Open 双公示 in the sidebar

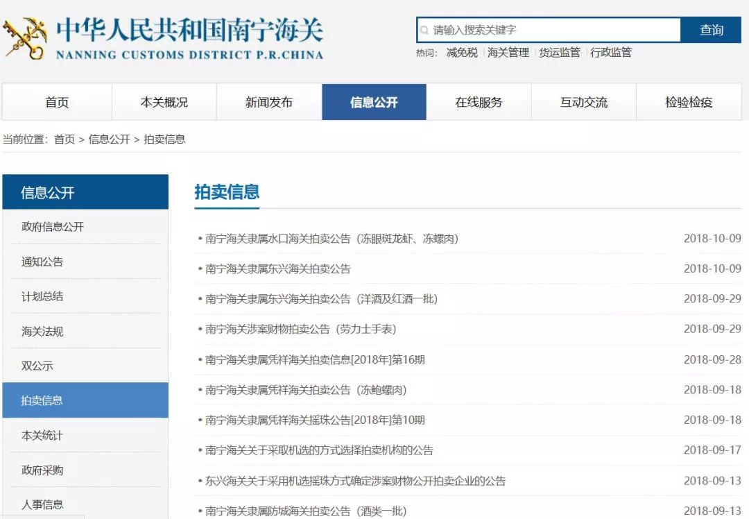point(37,366)
